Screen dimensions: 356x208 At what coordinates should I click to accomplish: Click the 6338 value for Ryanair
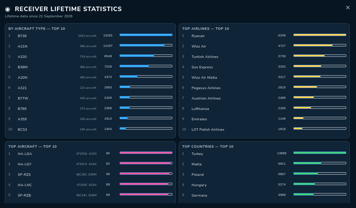tap(282, 35)
